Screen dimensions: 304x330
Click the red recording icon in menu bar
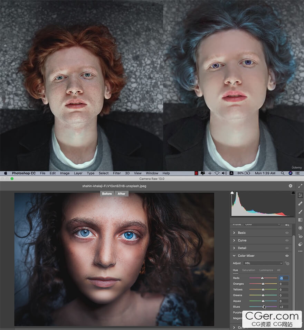click(x=196, y=173)
